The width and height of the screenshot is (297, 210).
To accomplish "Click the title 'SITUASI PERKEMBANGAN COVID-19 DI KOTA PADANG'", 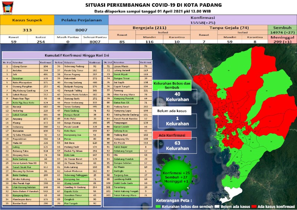I will tap(154, 5).
